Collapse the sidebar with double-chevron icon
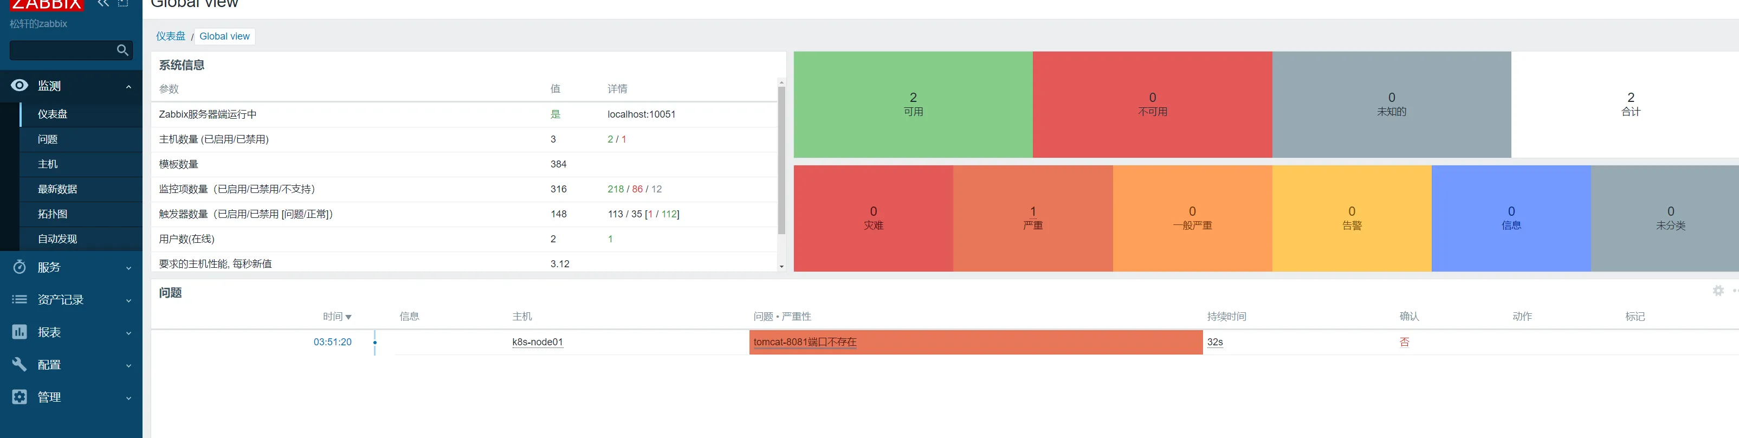Viewport: 1739px width, 438px height. [x=104, y=3]
